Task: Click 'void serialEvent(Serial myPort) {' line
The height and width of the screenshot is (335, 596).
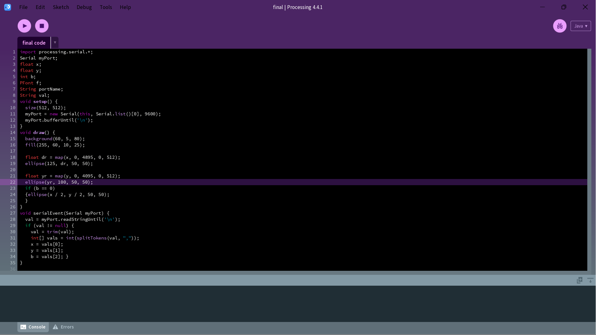Action: 65,213
